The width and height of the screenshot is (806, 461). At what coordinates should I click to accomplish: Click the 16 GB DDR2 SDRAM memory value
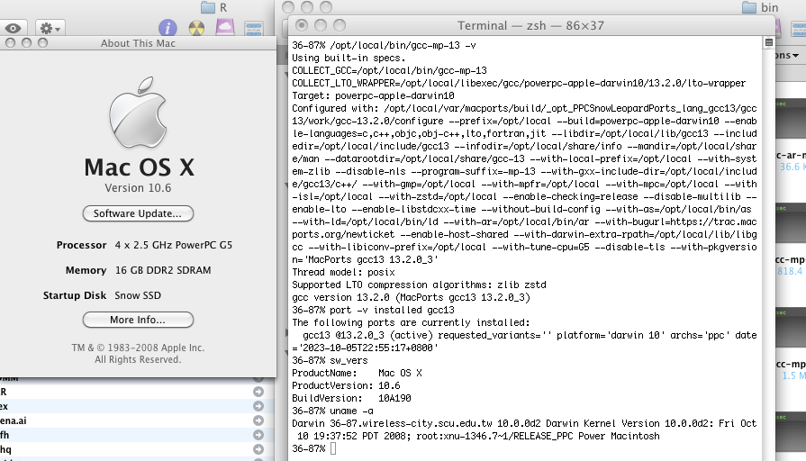pos(163,270)
